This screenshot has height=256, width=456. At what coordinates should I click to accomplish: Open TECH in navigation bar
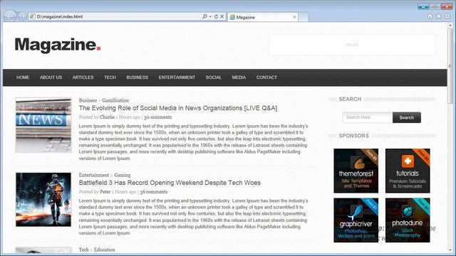click(x=110, y=78)
